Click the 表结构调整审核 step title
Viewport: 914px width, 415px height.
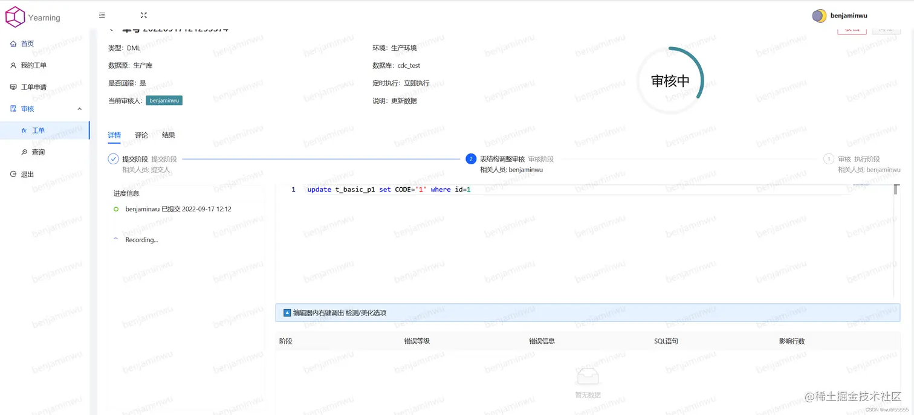click(502, 159)
